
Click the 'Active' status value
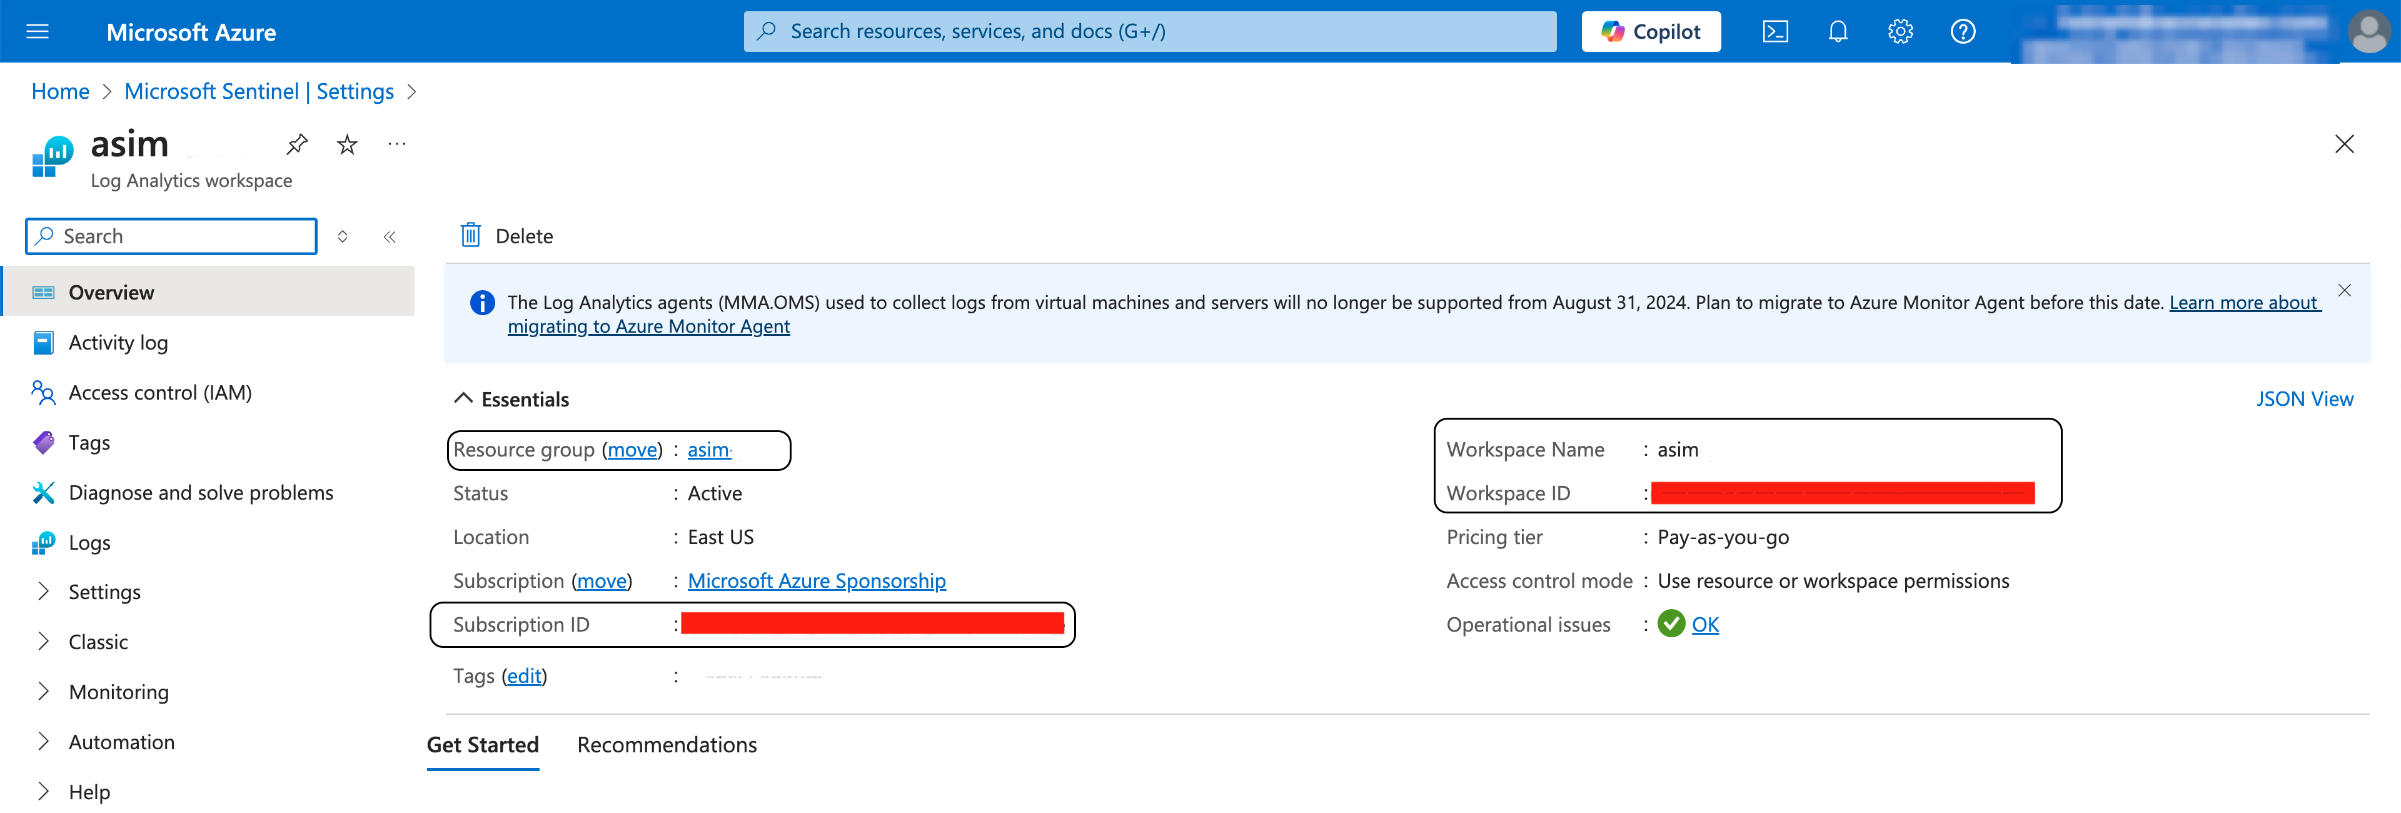click(715, 493)
